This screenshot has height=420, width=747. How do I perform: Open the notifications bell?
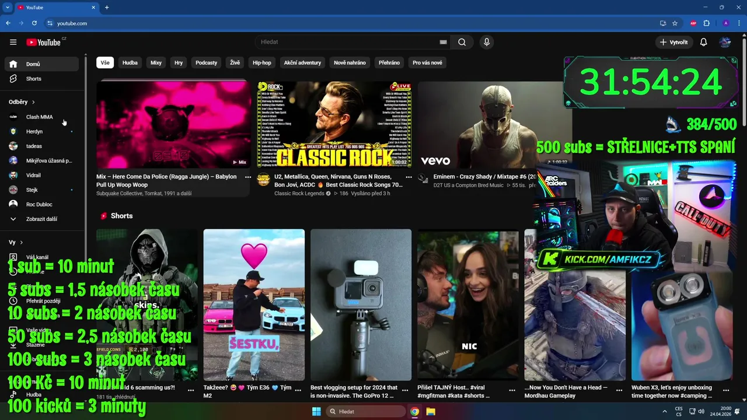703,42
